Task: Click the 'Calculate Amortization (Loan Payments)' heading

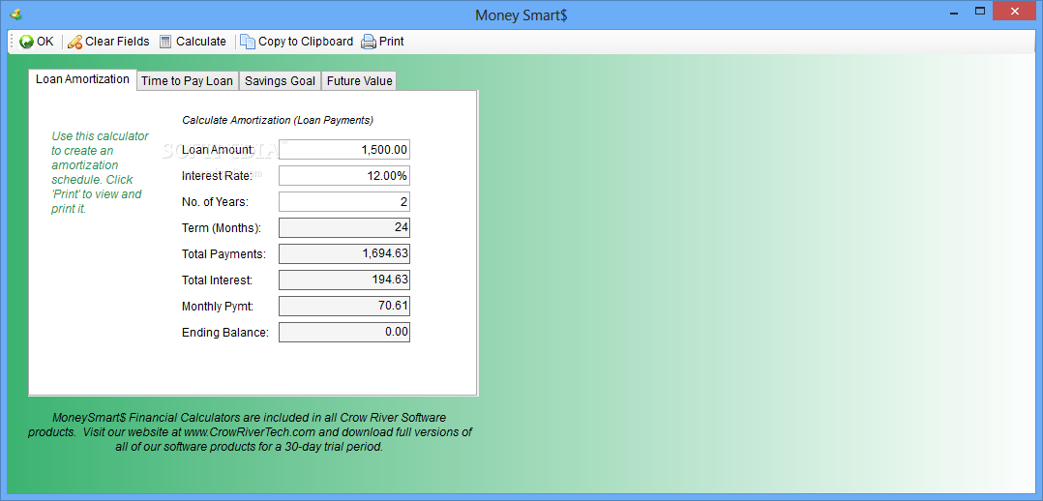Action: [x=278, y=121]
